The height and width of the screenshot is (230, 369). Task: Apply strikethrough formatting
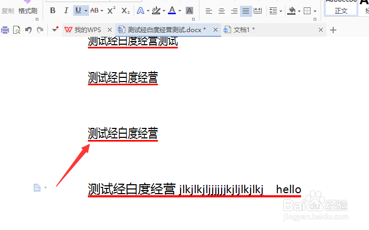coord(94,11)
